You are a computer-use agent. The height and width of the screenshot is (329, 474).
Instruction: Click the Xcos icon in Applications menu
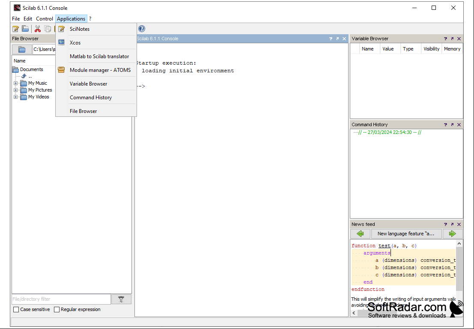click(61, 42)
